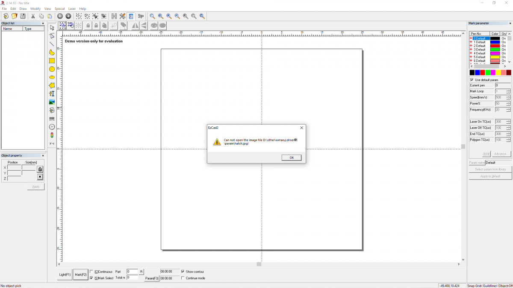Click the Part number input field
This screenshot has height=288, width=513.
pyautogui.click(x=132, y=271)
